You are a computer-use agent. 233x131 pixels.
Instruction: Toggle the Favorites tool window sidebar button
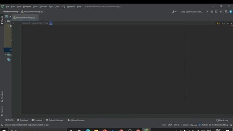coord(2,111)
